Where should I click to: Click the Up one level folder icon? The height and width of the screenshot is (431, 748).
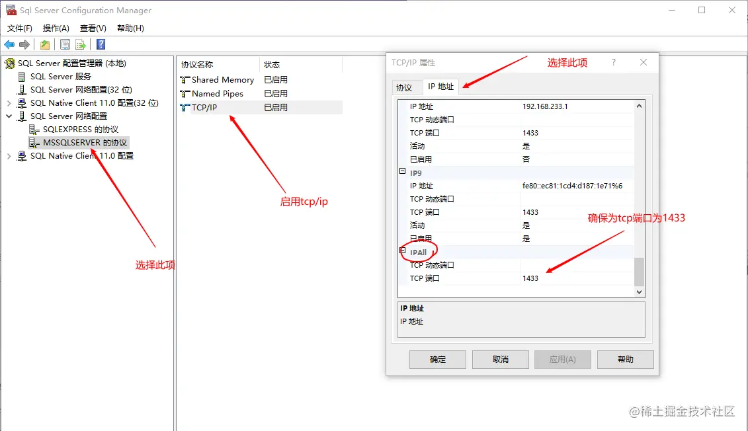click(45, 44)
